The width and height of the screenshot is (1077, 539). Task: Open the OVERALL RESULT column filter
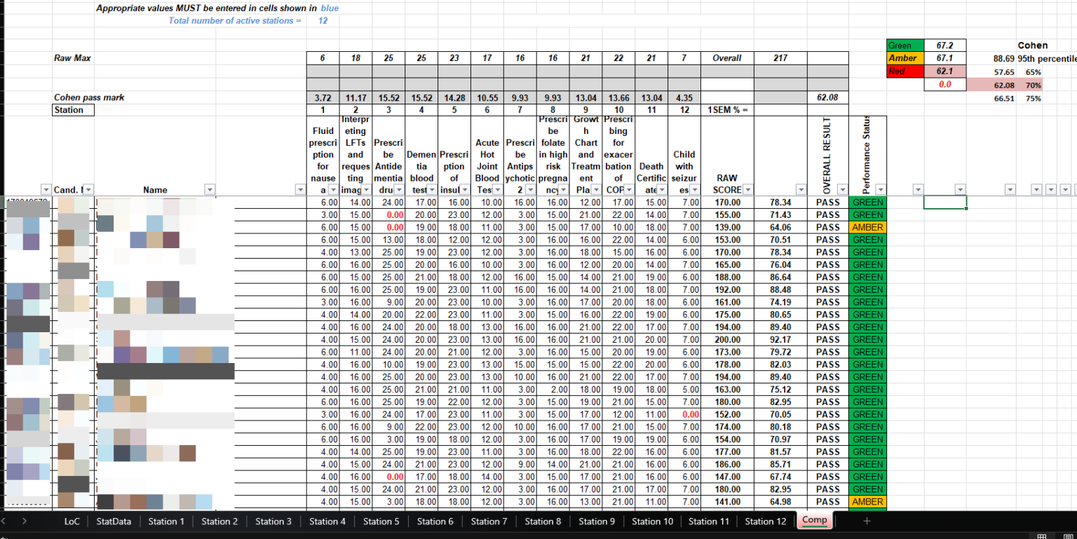pyautogui.click(x=841, y=189)
